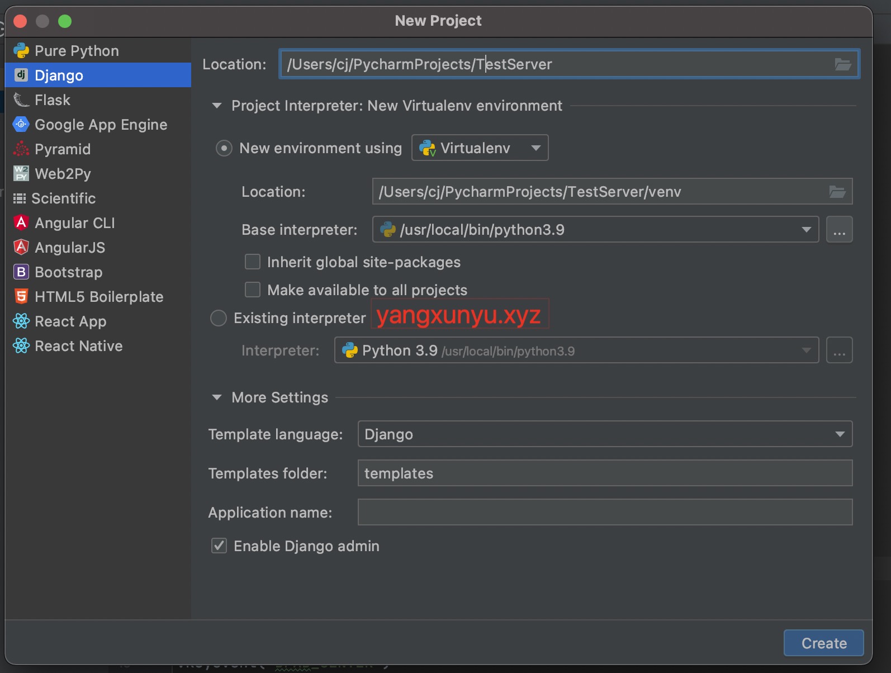
Task: Select New environment using radio button
Action: [x=224, y=148]
